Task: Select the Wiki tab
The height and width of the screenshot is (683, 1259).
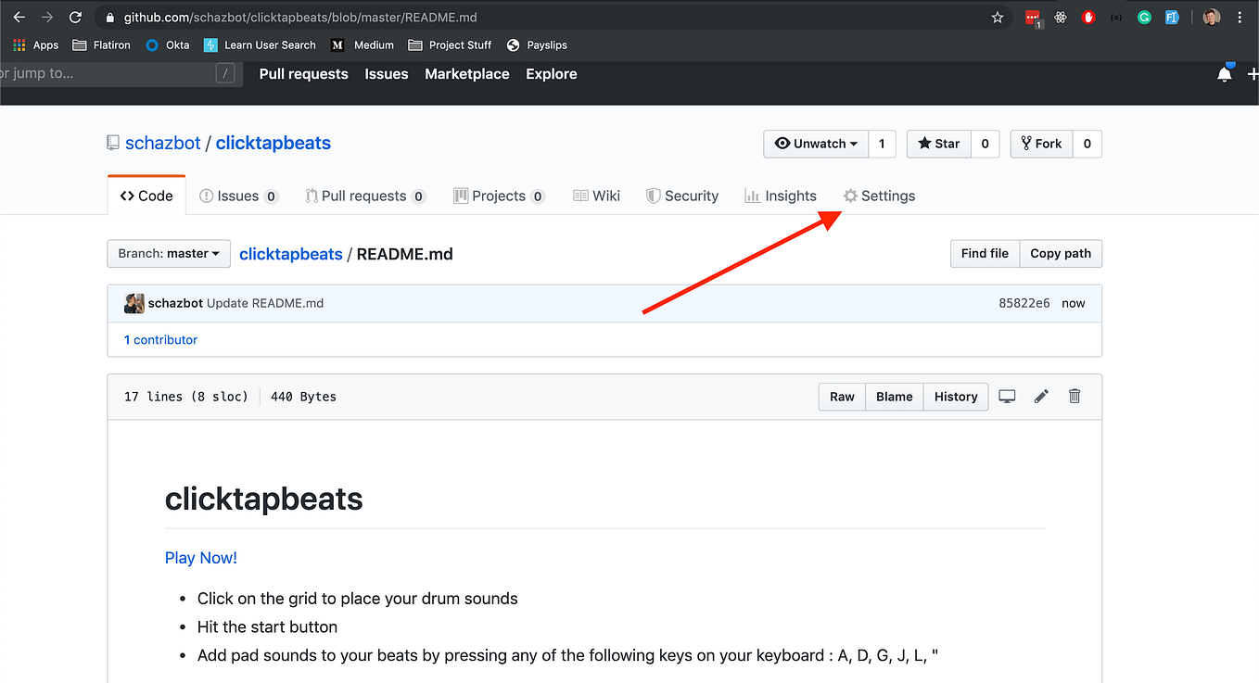Action: [597, 196]
